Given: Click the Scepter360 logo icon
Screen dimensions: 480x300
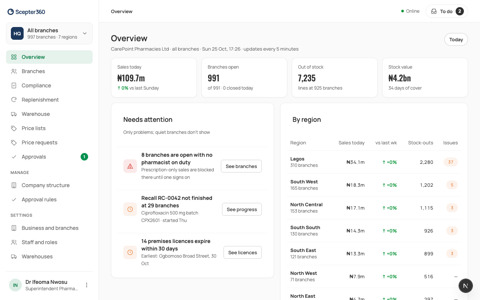Looking at the screenshot, I should tap(10, 12).
